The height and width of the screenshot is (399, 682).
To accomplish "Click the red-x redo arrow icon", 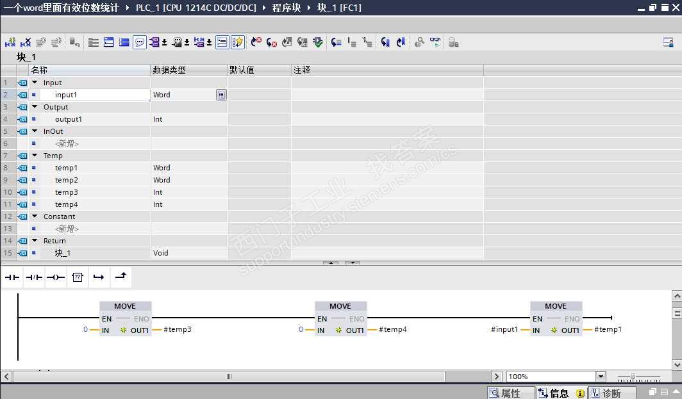I will (271, 42).
